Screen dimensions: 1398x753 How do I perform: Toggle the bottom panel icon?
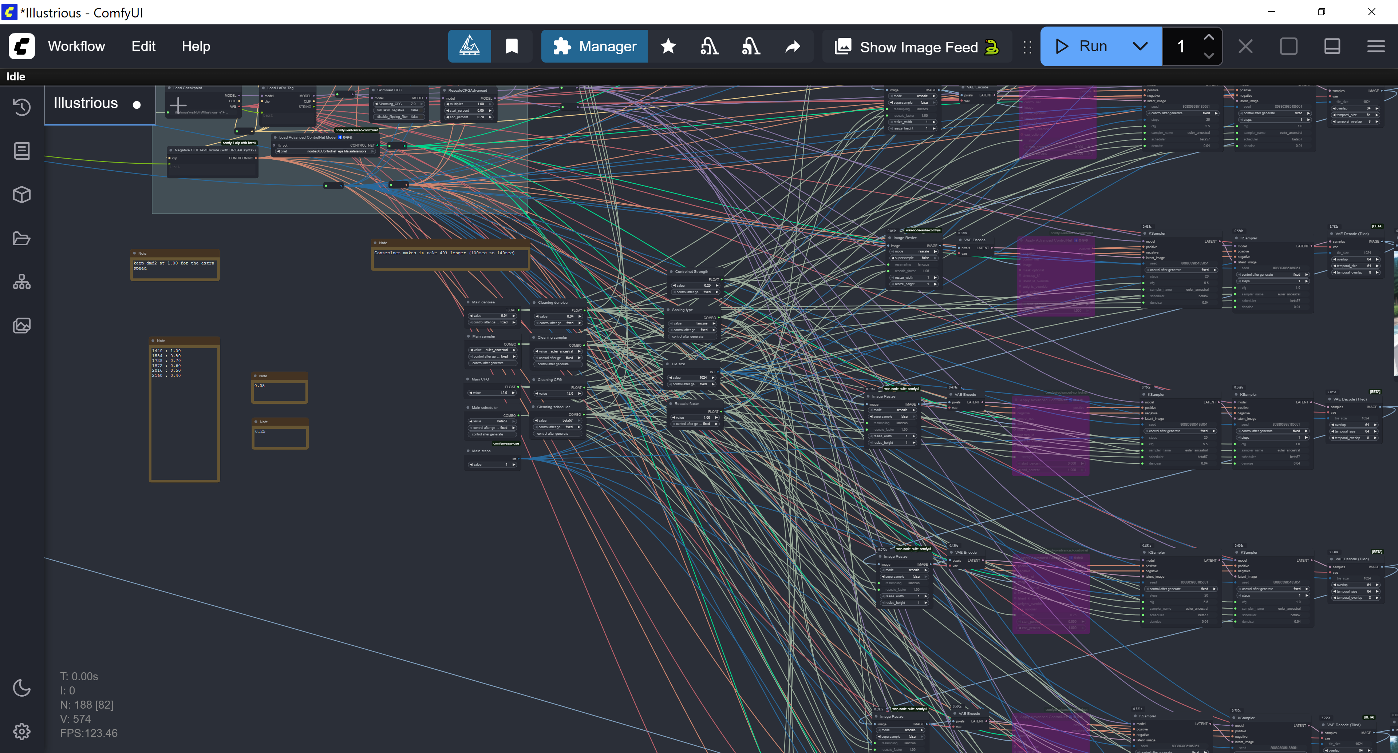[1332, 46]
